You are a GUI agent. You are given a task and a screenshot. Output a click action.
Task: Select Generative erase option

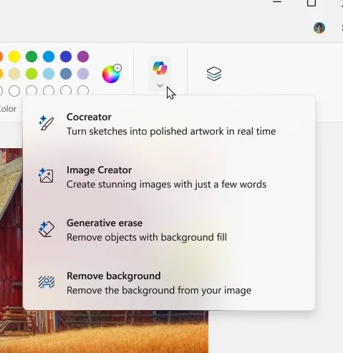pyautogui.click(x=169, y=230)
